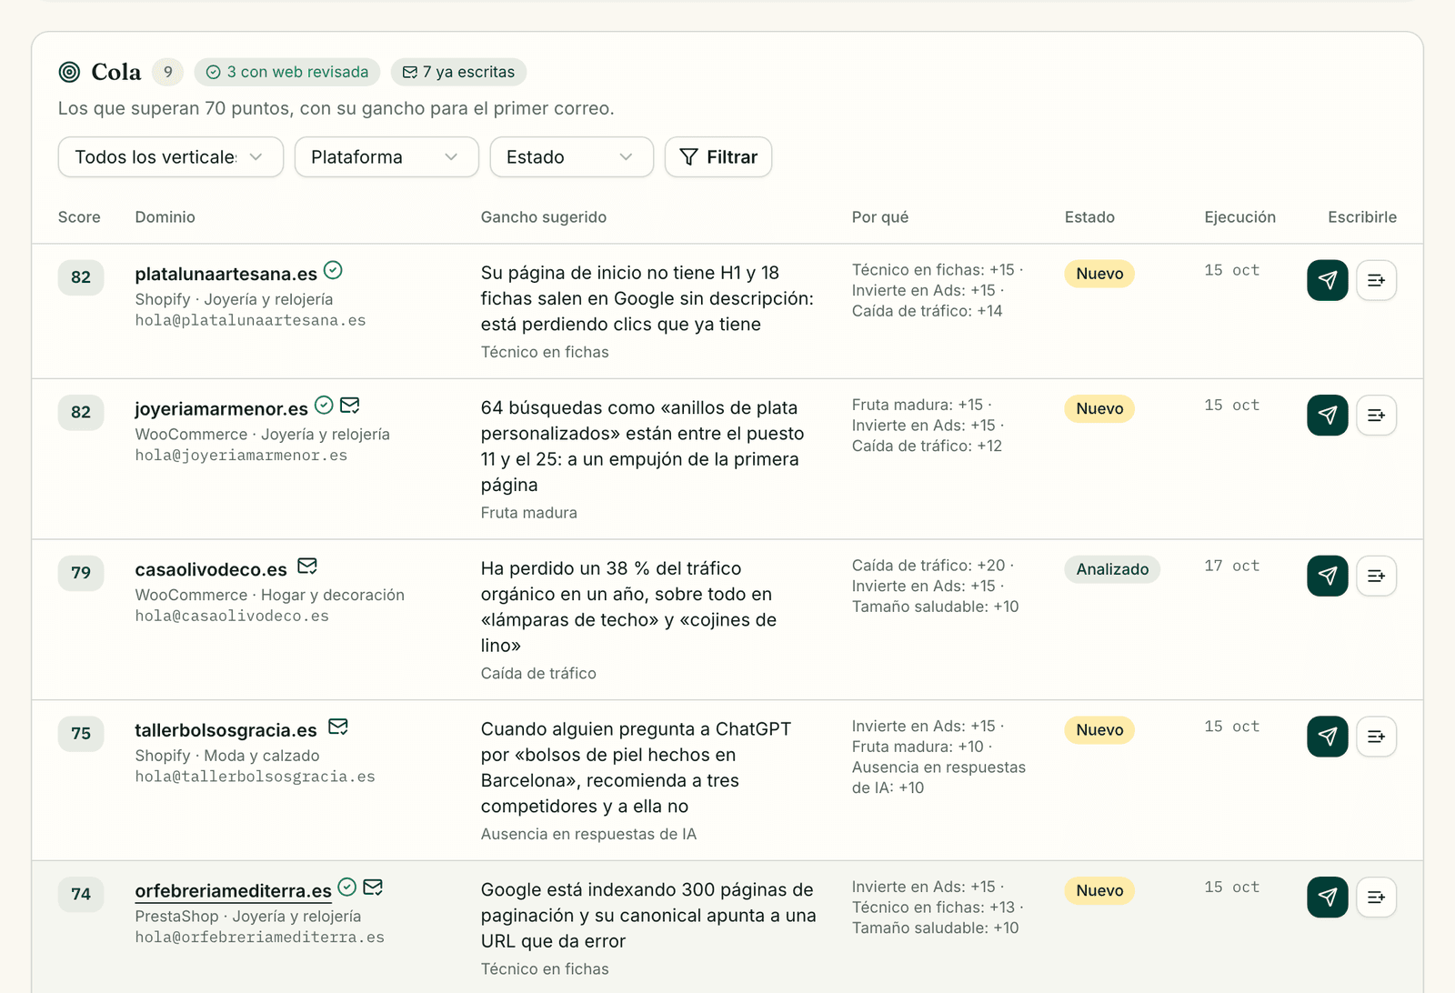
Task: Click written-mail icon beside casaolivodeco.es
Action: tap(307, 566)
